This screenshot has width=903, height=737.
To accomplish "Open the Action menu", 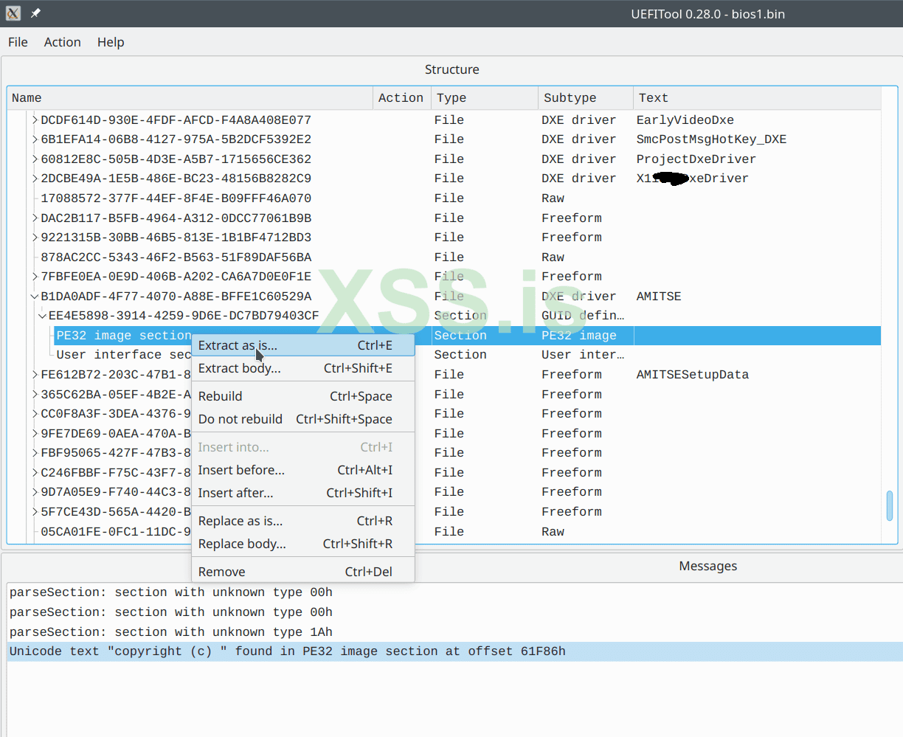I will click(62, 42).
